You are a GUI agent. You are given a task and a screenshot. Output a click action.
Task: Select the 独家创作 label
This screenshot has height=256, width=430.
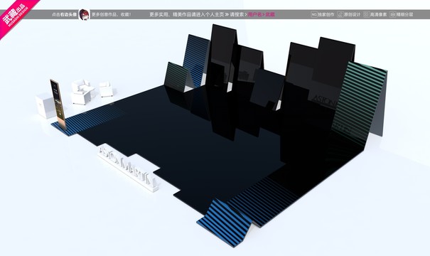coord(326,14)
